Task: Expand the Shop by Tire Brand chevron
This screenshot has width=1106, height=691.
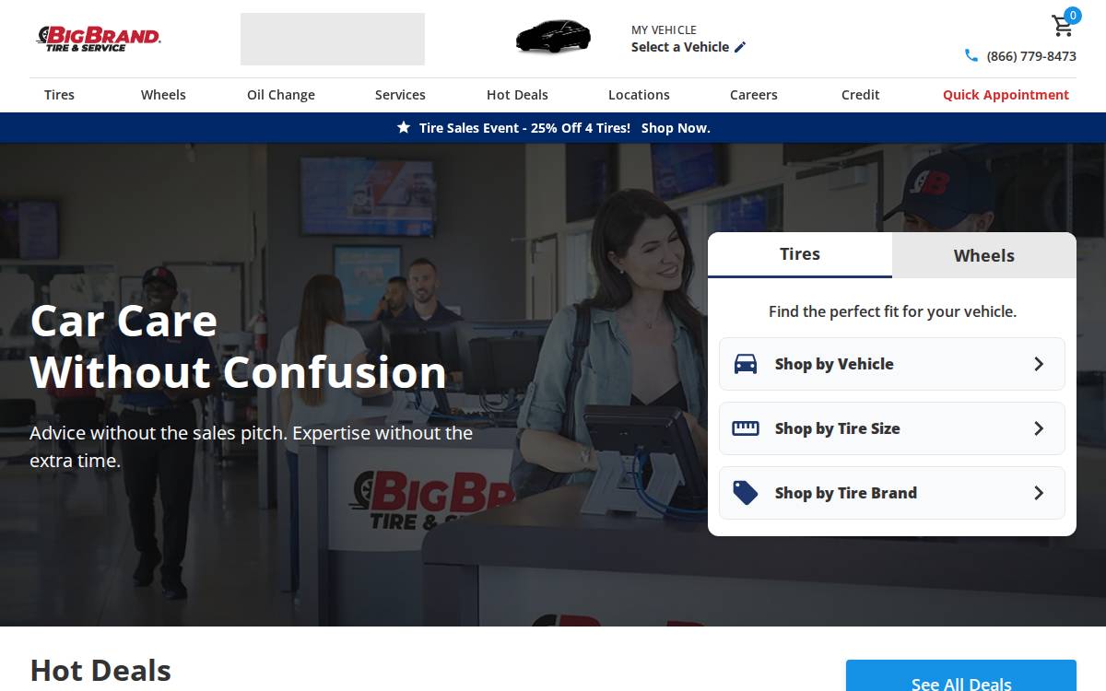Action: click(1039, 493)
